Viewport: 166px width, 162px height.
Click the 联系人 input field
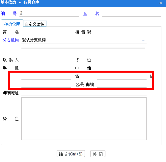(x=46, y=60)
